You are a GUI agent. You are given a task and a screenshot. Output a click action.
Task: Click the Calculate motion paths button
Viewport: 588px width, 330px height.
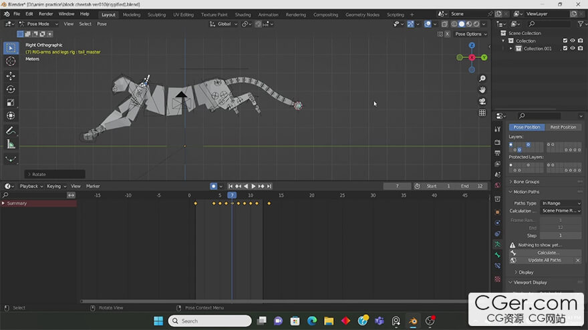pos(549,253)
